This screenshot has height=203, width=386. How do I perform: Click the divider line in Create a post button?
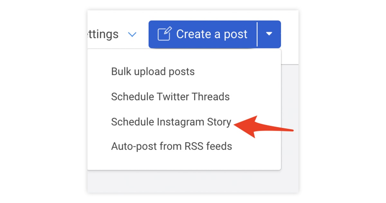[x=257, y=34]
